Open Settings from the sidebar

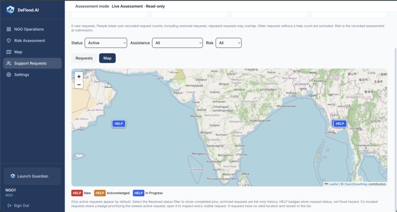coord(33,75)
